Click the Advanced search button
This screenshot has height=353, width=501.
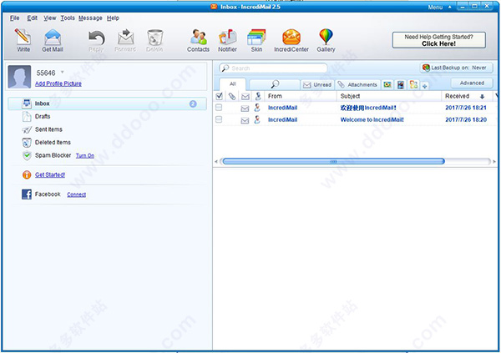click(472, 83)
